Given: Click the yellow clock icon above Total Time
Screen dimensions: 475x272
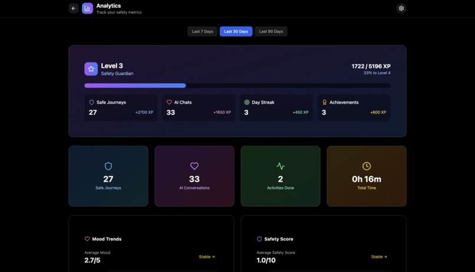Looking at the screenshot, I should [x=367, y=166].
